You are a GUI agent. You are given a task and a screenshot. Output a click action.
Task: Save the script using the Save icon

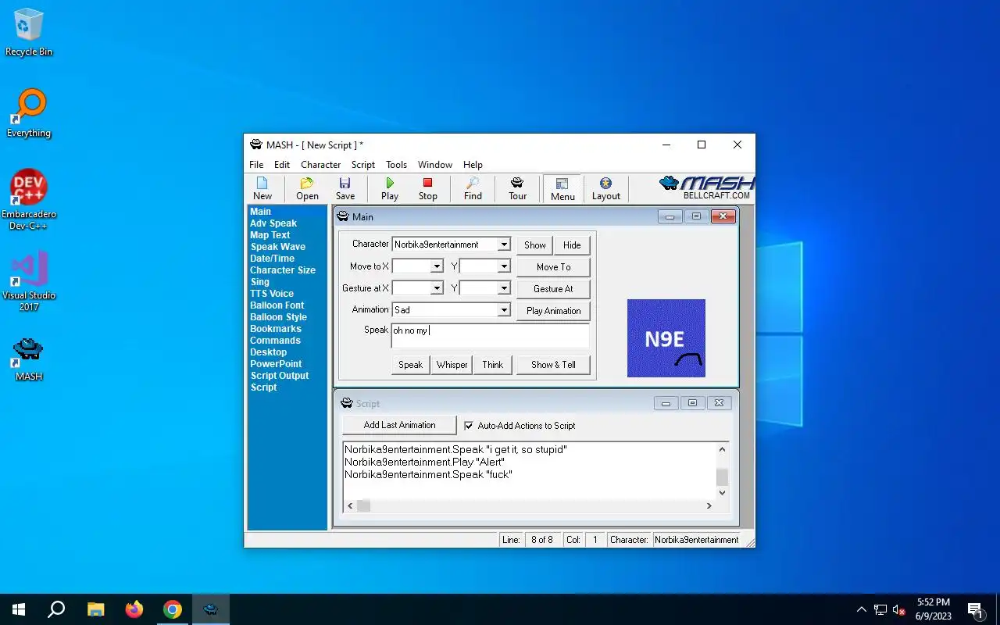point(345,188)
